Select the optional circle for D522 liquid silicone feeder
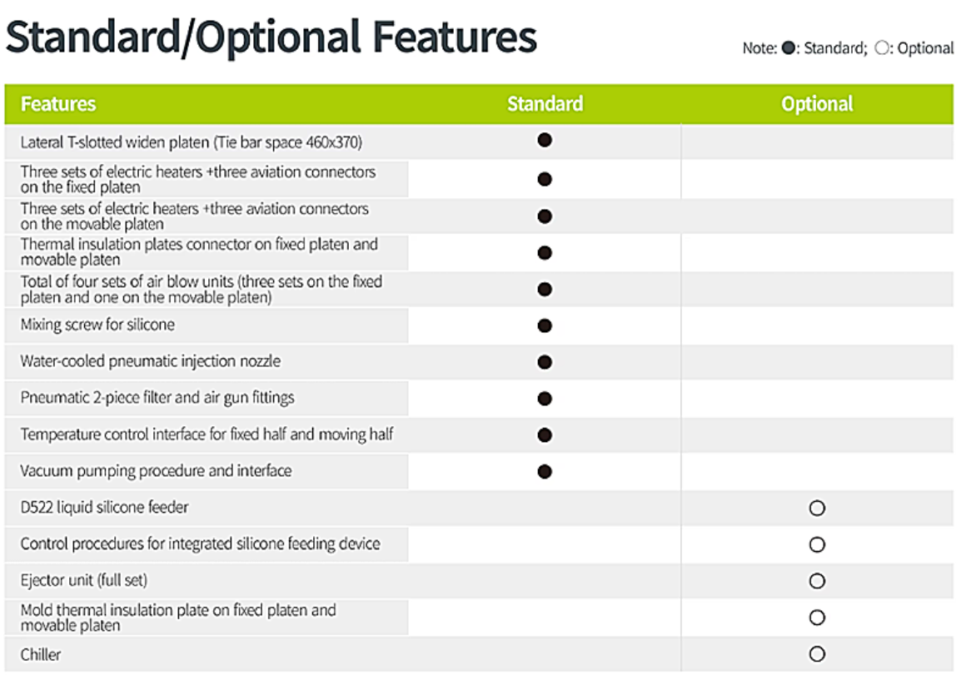Viewport: 961px width, 680px height. 817,508
